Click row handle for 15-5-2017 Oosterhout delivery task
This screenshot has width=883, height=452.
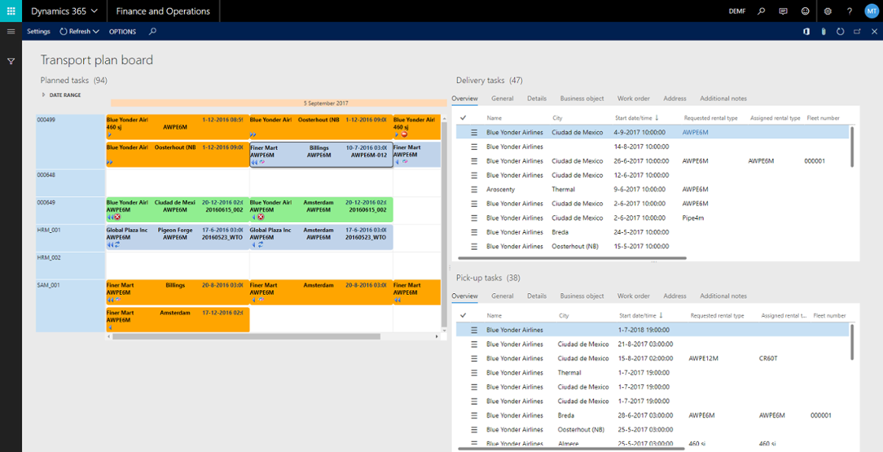474,246
